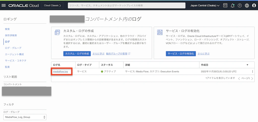Click the service log card icon
The height and width of the screenshot is (122, 258).
(160, 32)
